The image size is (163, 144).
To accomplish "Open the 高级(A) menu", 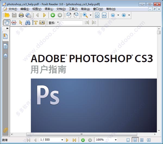I will pos(85,9).
